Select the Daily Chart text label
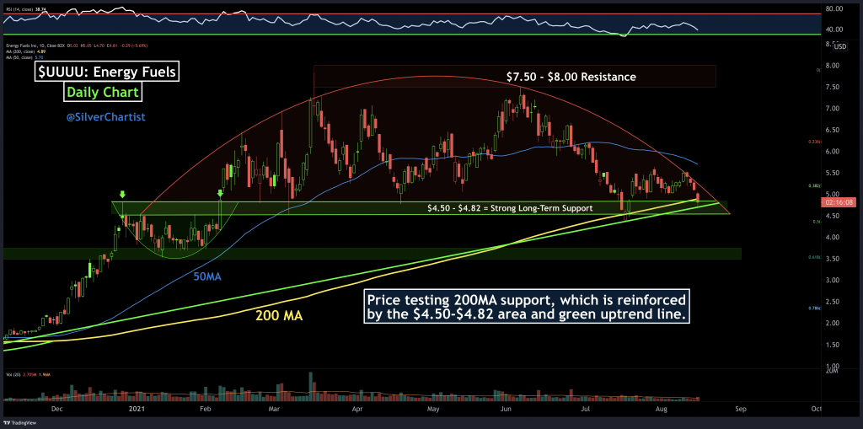The height and width of the screenshot is (429, 863). click(x=103, y=92)
